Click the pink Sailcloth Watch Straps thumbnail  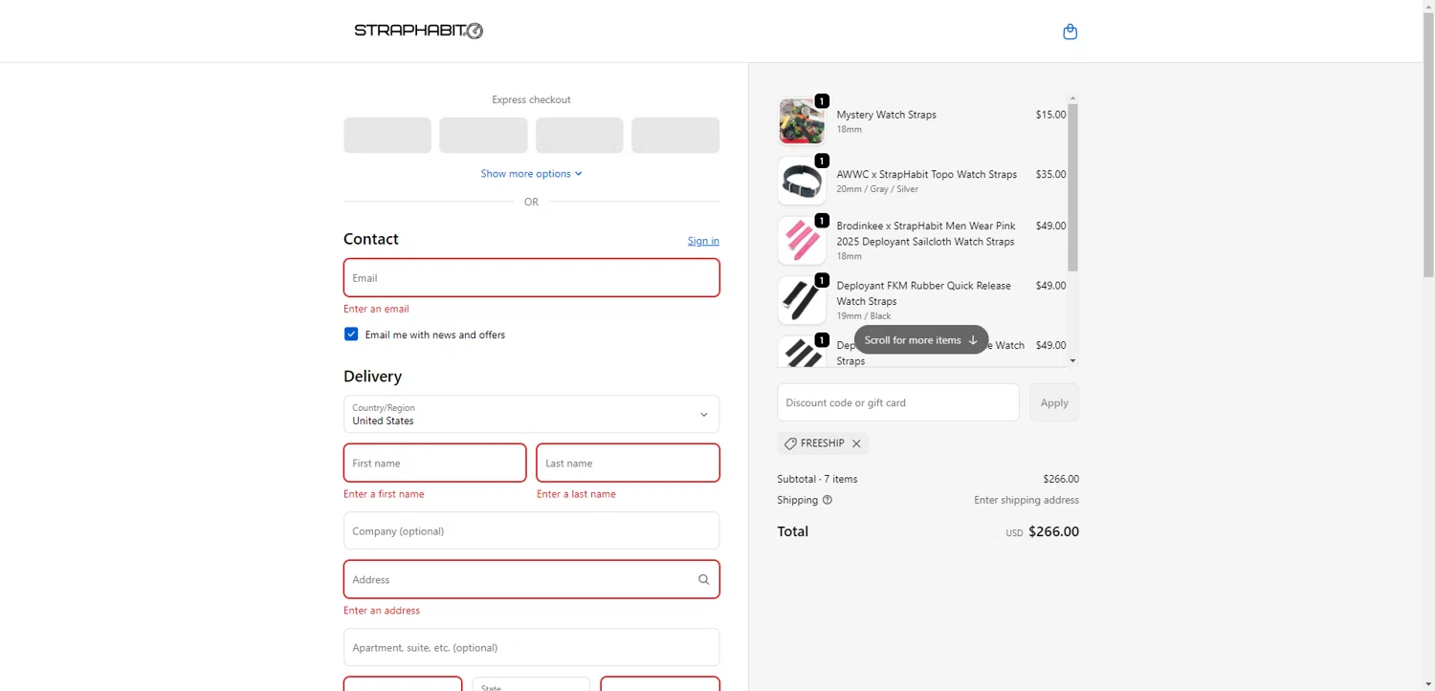click(802, 241)
